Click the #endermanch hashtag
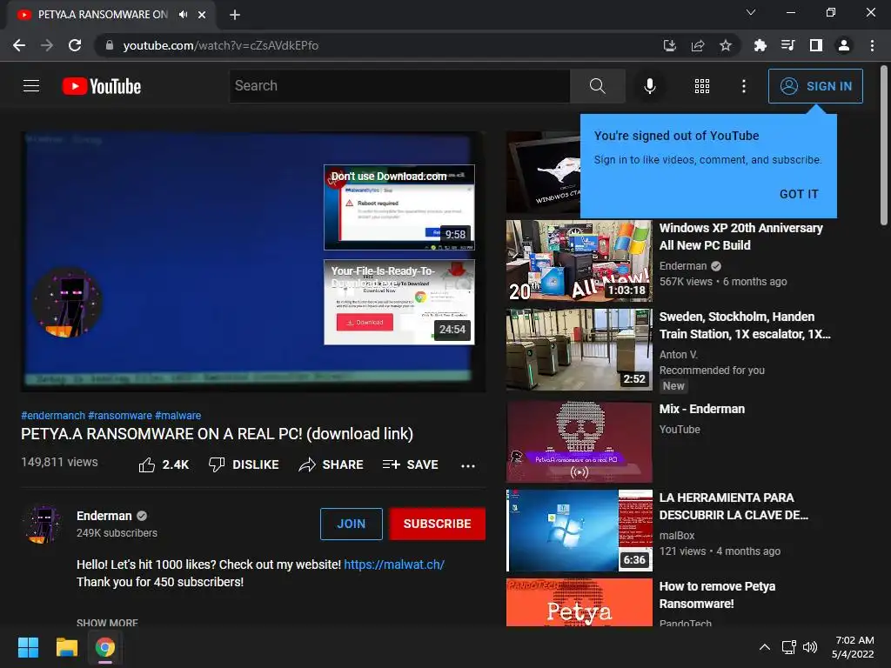This screenshot has height=668, width=891. click(x=53, y=416)
